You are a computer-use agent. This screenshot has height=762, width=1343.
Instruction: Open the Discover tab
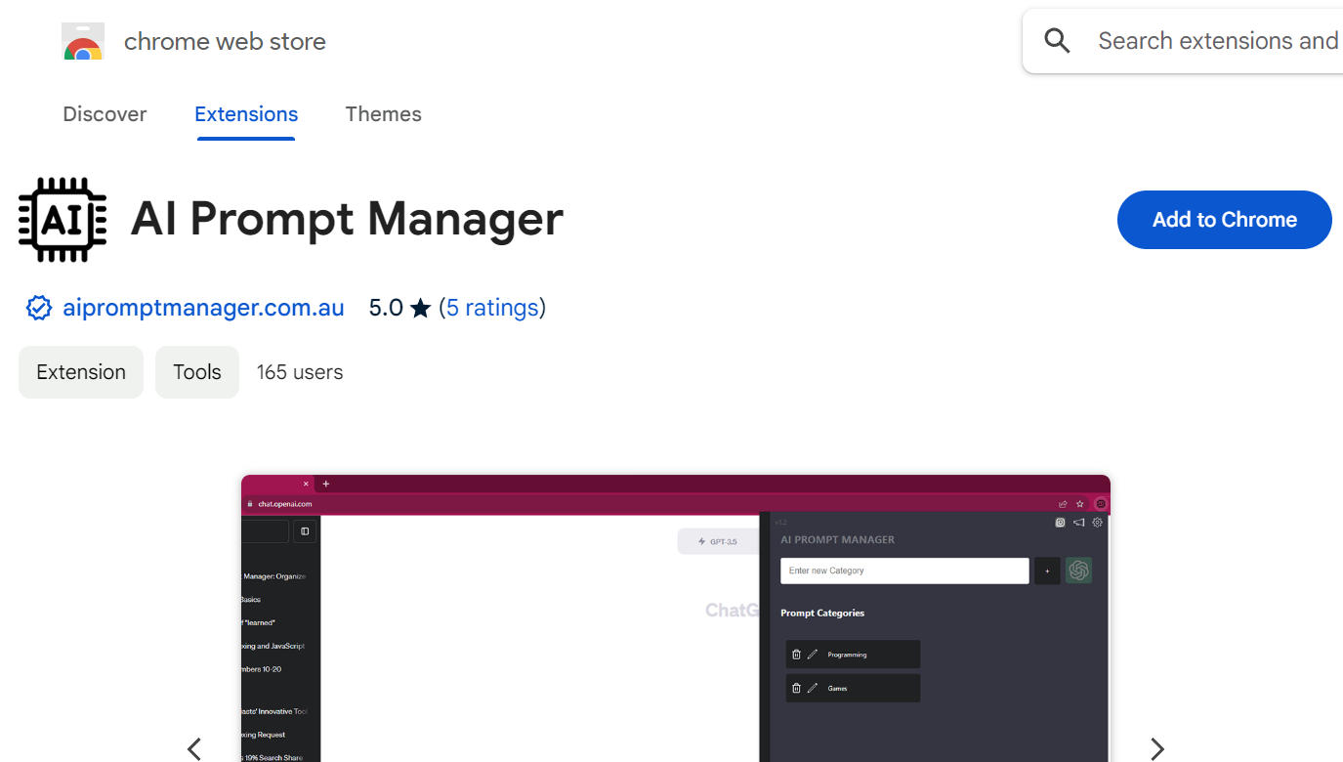pos(105,114)
